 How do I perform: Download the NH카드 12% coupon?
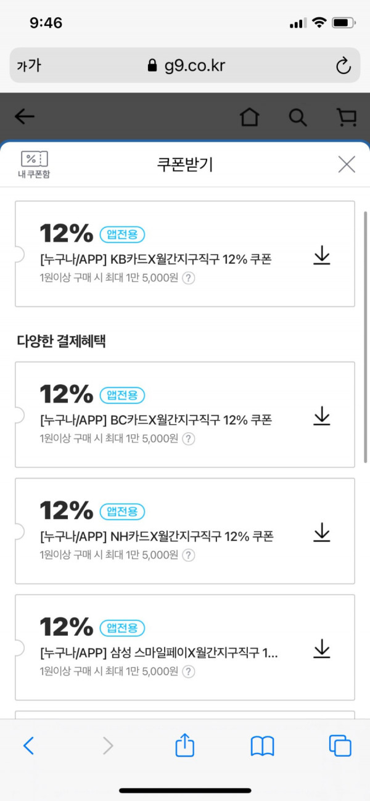322,532
